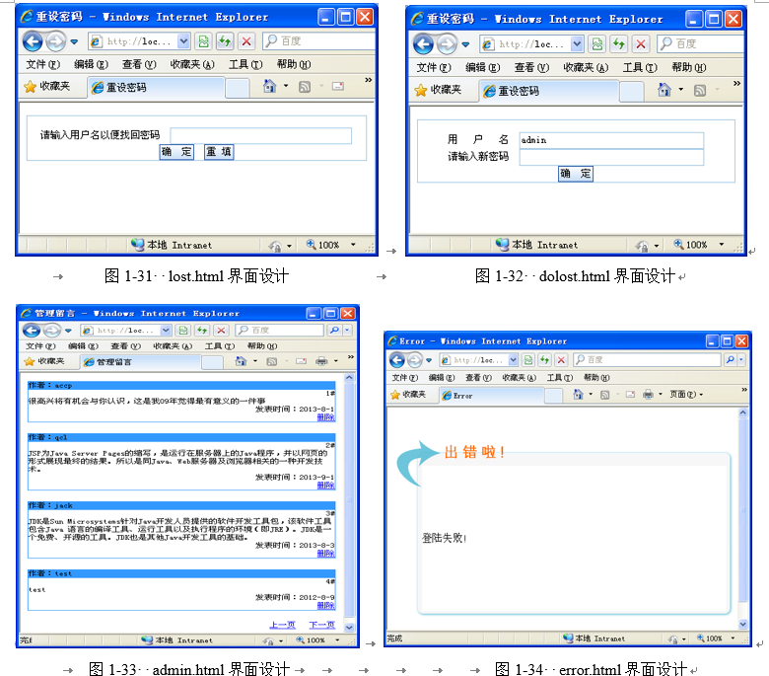Viewport: 769px width, 676px height.
Task: Click 删除 link for author test message
Action: (x=325, y=605)
